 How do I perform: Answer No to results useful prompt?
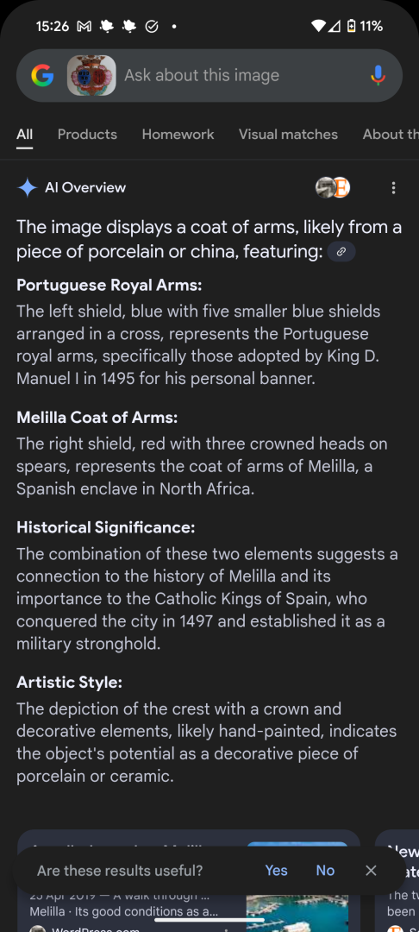[325, 870]
